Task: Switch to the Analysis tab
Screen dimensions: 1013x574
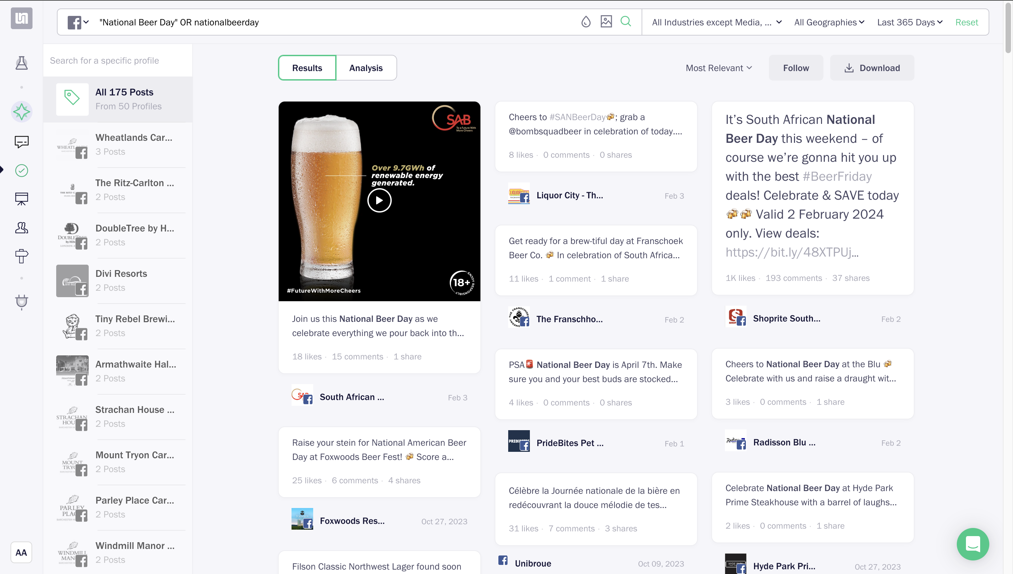Action: click(x=366, y=67)
